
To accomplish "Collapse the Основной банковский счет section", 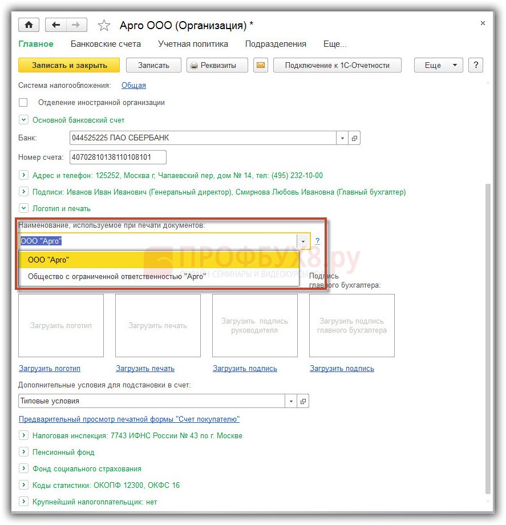I will (23, 120).
